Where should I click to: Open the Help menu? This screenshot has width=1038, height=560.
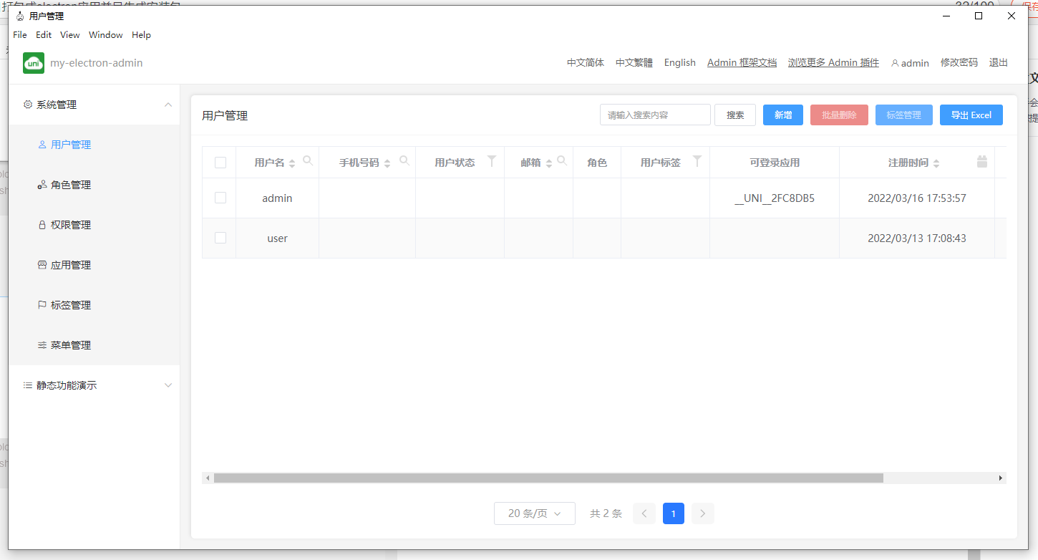pyautogui.click(x=141, y=34)
